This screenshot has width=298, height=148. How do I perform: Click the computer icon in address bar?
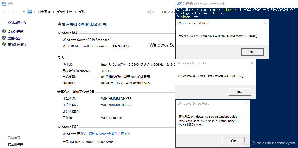31,12
